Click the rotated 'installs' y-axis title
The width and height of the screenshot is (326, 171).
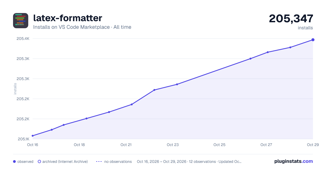pos(15,89)
